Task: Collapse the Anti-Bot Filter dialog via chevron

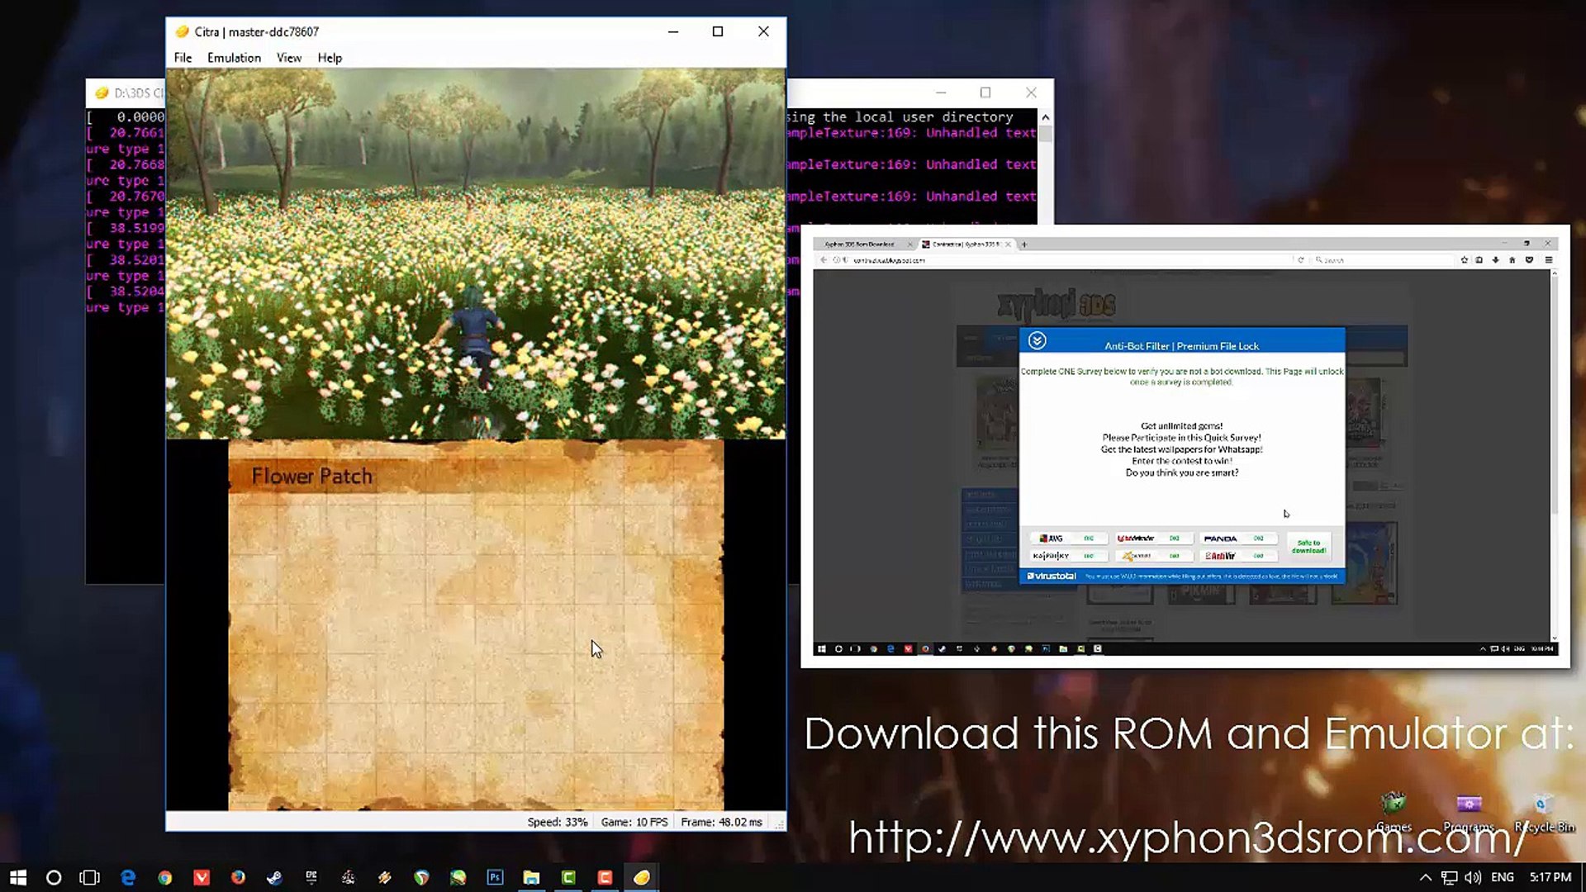Action: pyautogui.click(x=1038, y=340)
